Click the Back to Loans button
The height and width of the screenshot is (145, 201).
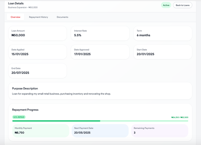click(183, 5)
